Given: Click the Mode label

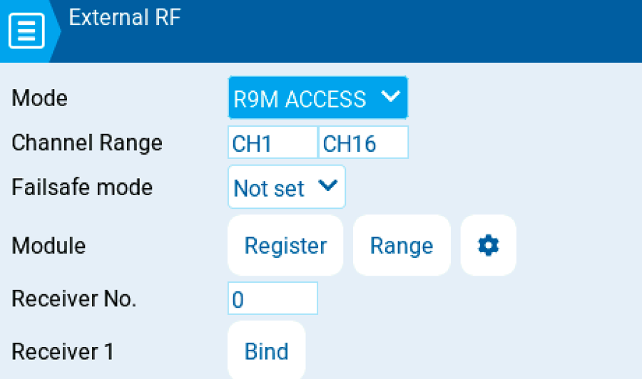Looking at the screenshot, I should click(x=40, y=98).
